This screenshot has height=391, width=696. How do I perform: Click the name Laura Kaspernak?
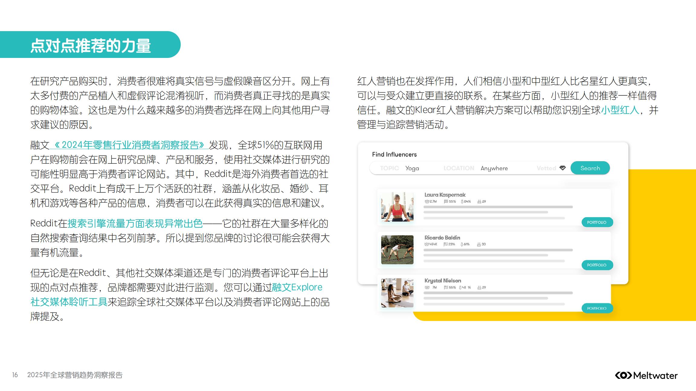tap(445, 195)
